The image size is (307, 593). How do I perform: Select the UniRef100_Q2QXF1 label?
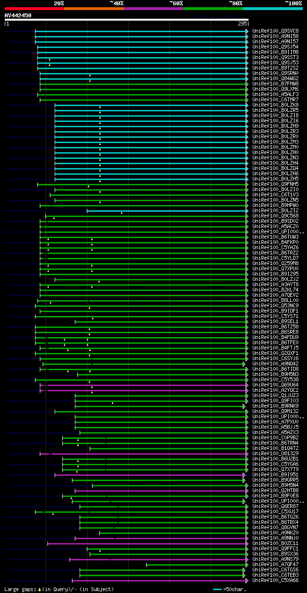pyautogui.click(x=275, y=353)
